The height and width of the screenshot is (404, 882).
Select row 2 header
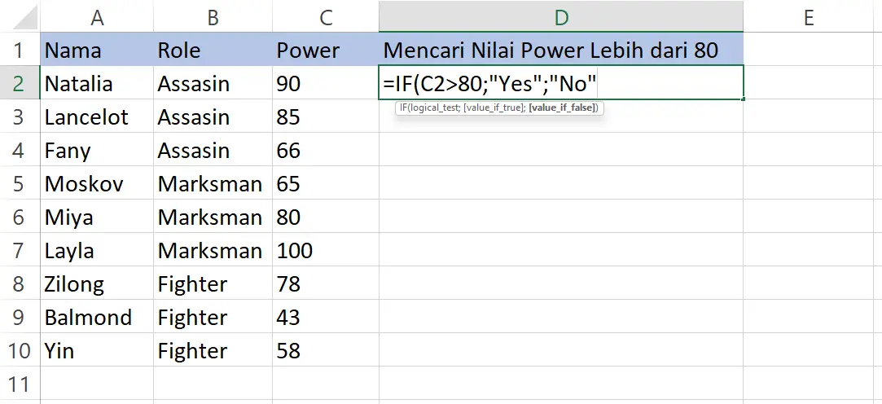click(19, 83)
